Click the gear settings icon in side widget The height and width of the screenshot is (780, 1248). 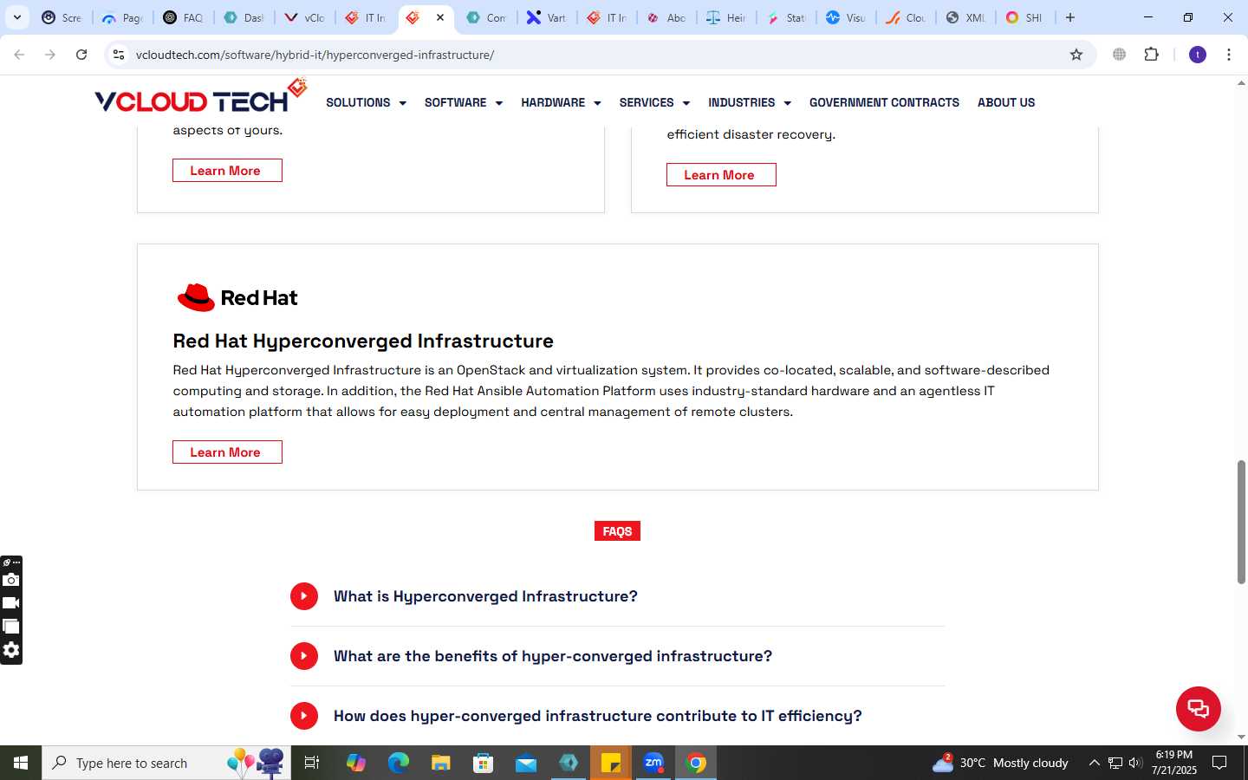(11, 650)
